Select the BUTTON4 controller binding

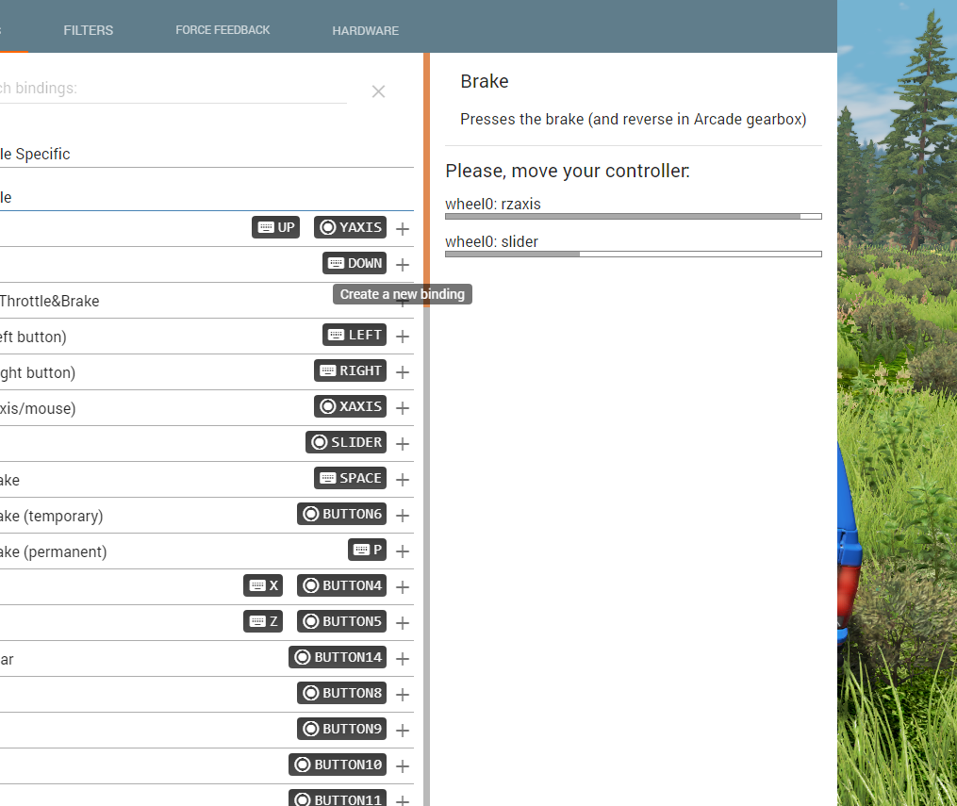[341, 585]
